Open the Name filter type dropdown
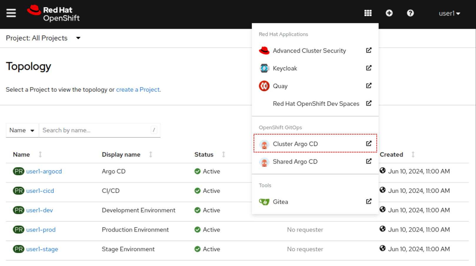This screenshot has height=266, width=476. [x=22, y=130]
